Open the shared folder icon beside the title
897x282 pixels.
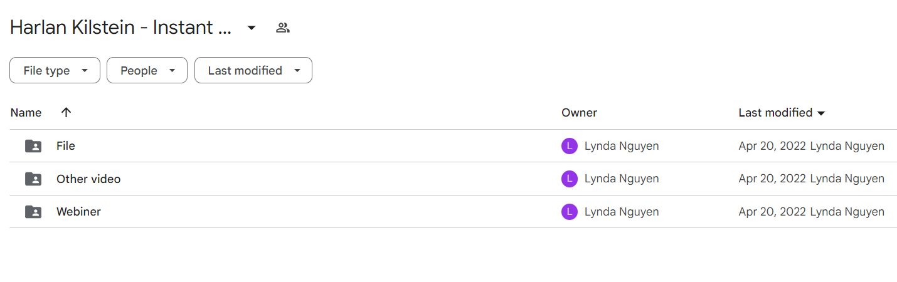pyautogui.click(x=283, y=28)
